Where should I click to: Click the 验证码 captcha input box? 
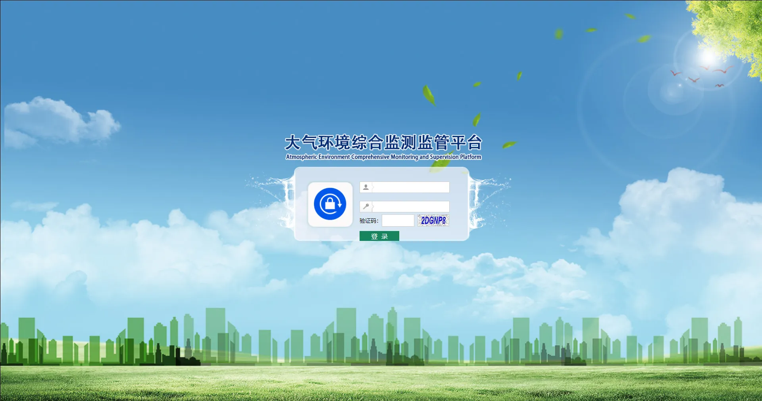coord(398,221)
